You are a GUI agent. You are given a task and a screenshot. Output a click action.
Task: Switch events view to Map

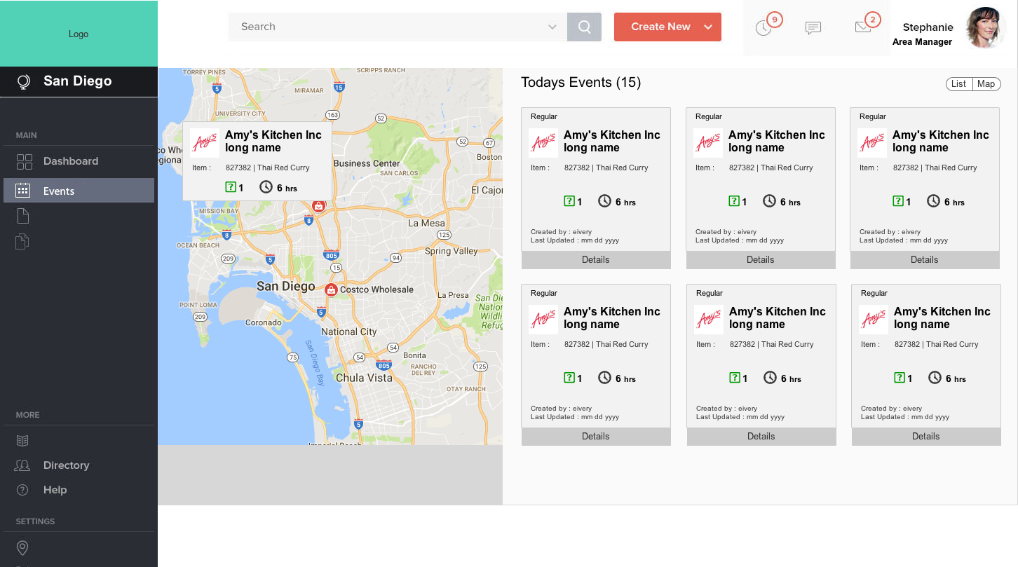(986, 84)
